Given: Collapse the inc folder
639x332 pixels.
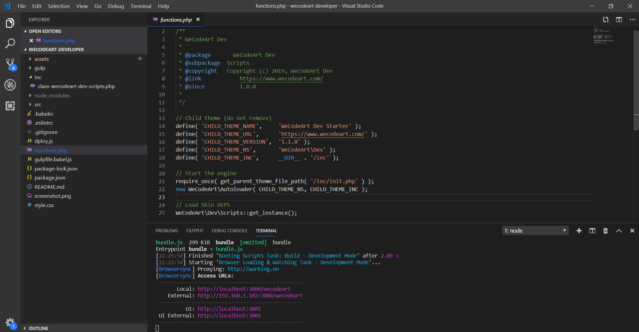Looking at the screenshot, I should click(30, 77).
